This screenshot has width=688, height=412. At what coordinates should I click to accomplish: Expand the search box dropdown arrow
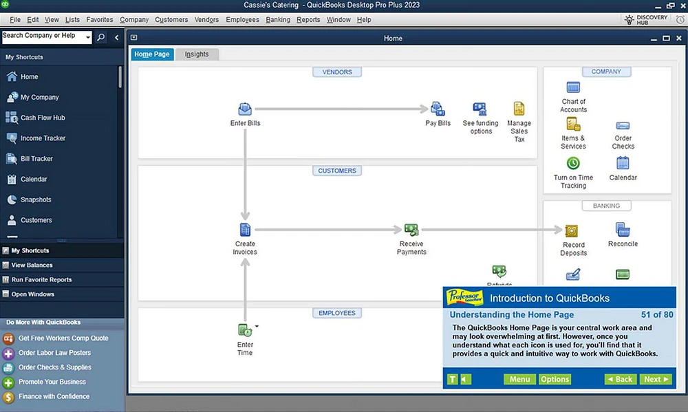point(88,37)
